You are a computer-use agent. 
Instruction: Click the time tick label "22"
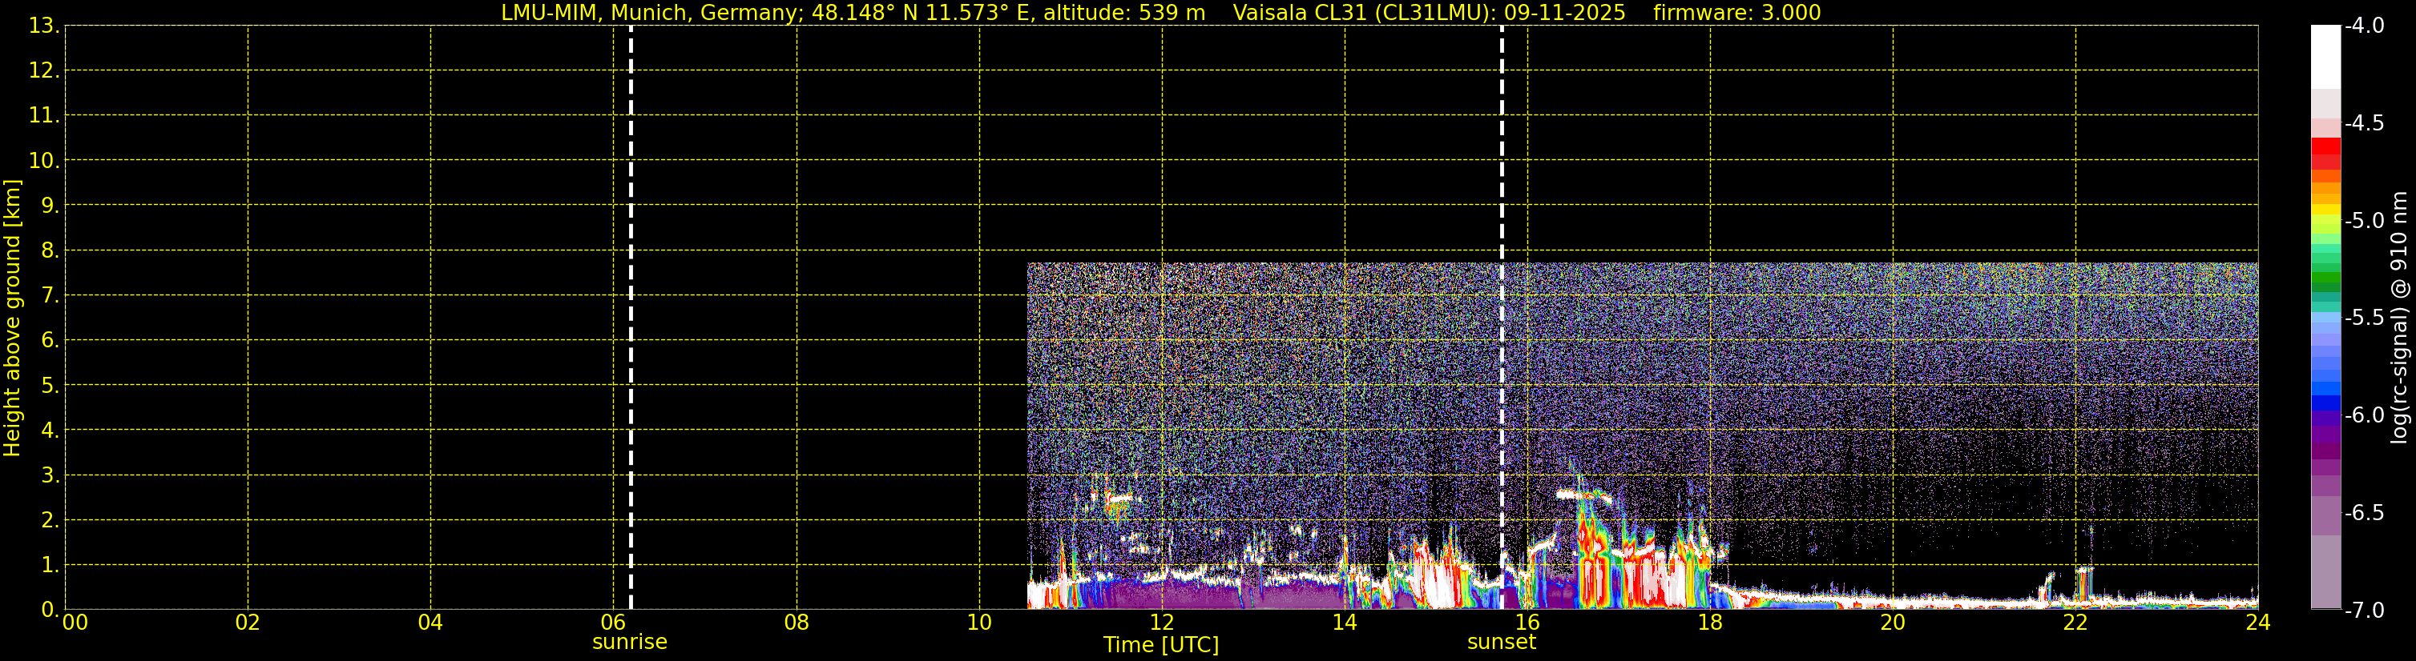tap(2075, 623)
